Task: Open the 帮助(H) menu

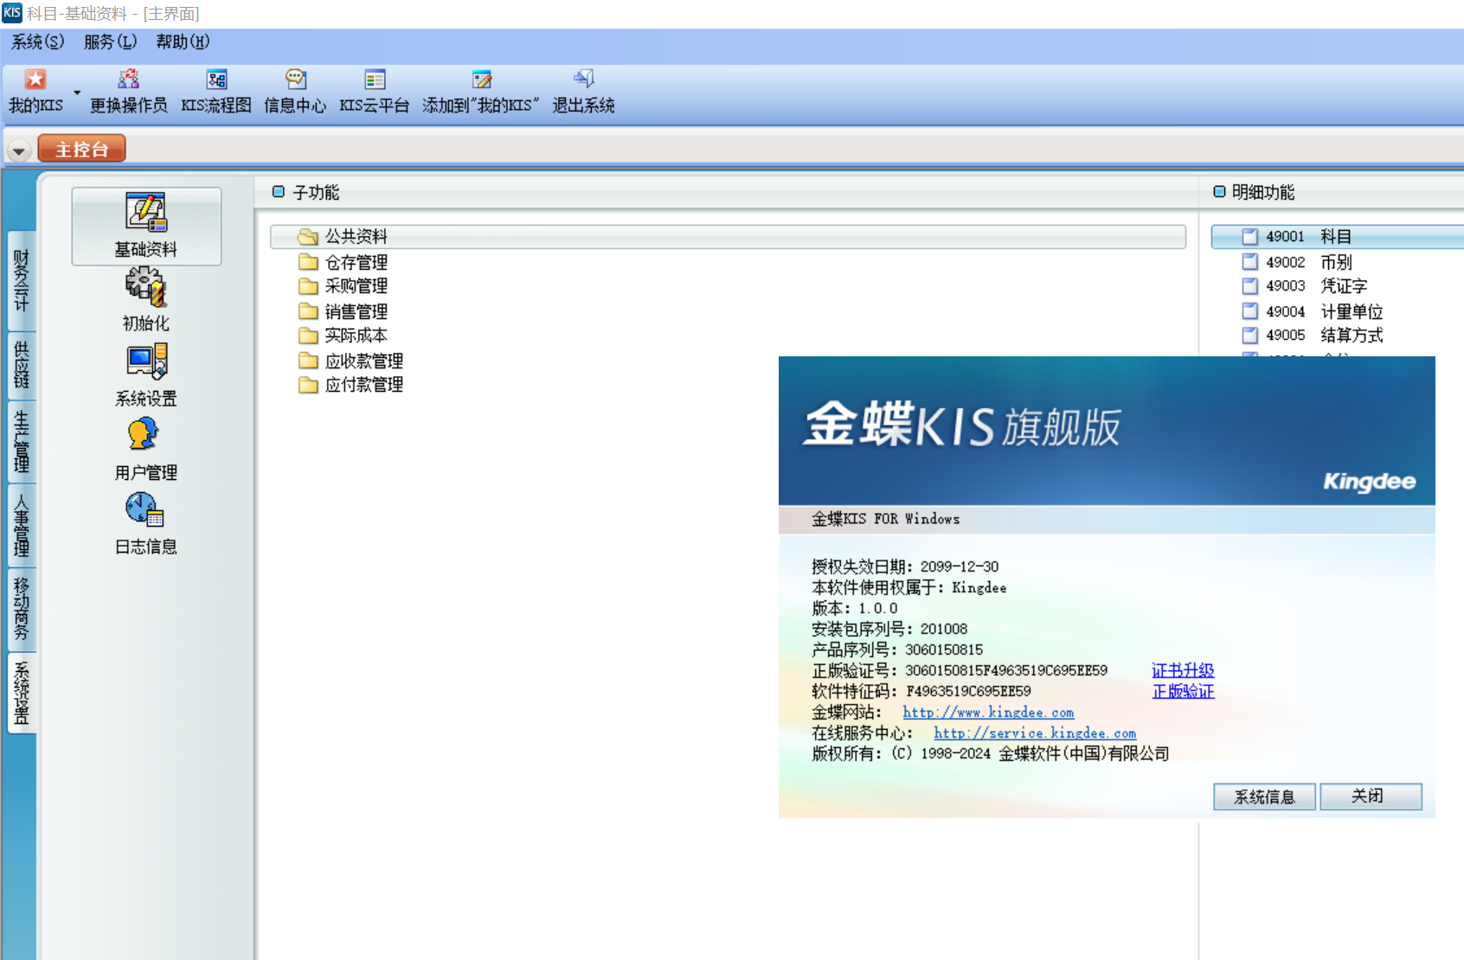Action: pyautogui.click(x=183, y=42)
